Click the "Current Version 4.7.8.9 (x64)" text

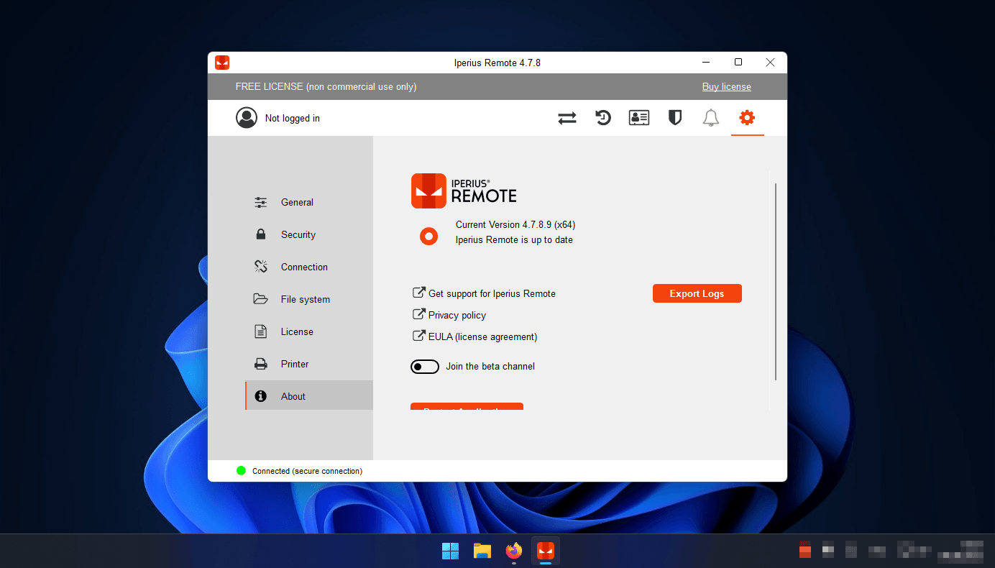515,225
